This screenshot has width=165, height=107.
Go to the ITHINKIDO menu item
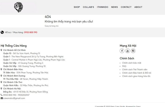click(103, 7)
